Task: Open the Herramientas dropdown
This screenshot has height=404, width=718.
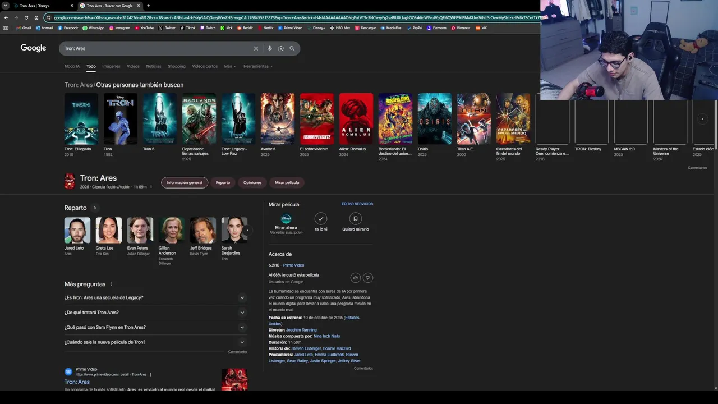Action: point(258,66)
